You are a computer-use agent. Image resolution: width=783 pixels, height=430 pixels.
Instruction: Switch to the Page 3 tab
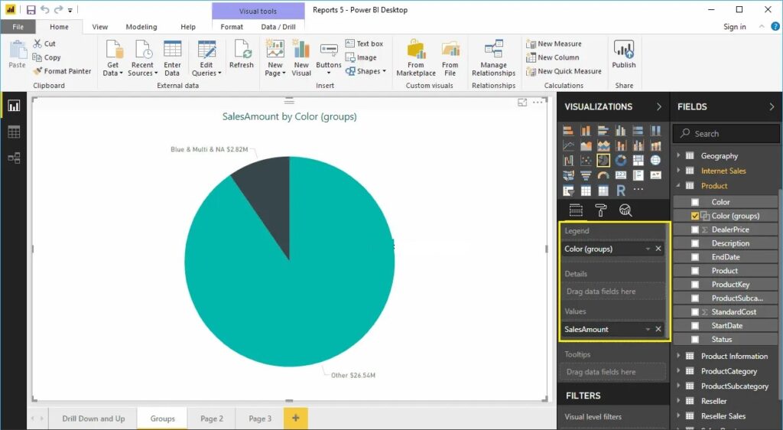pos(260,419)
